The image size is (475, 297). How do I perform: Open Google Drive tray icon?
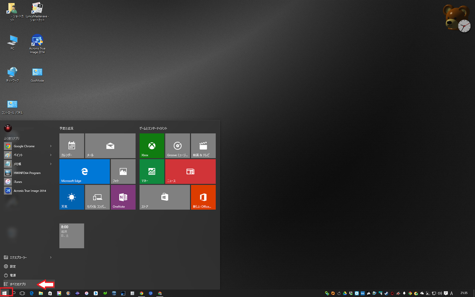pos(345,293)
